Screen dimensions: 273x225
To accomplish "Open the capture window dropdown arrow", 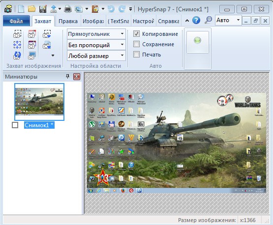I will 87,9.
